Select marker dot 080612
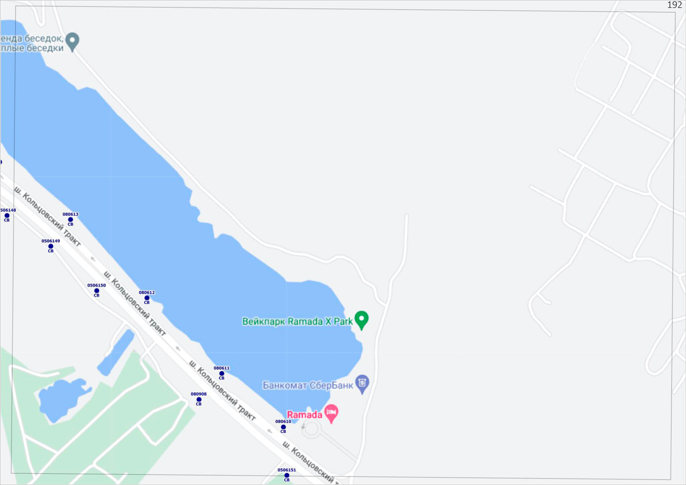Screen dimensions: 686x485 coord(147,298)
